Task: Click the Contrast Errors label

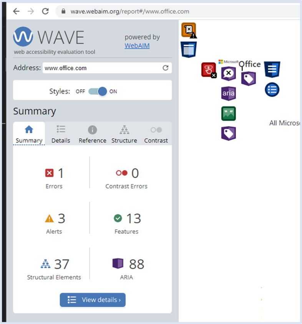Action: [x=126, y=186]
